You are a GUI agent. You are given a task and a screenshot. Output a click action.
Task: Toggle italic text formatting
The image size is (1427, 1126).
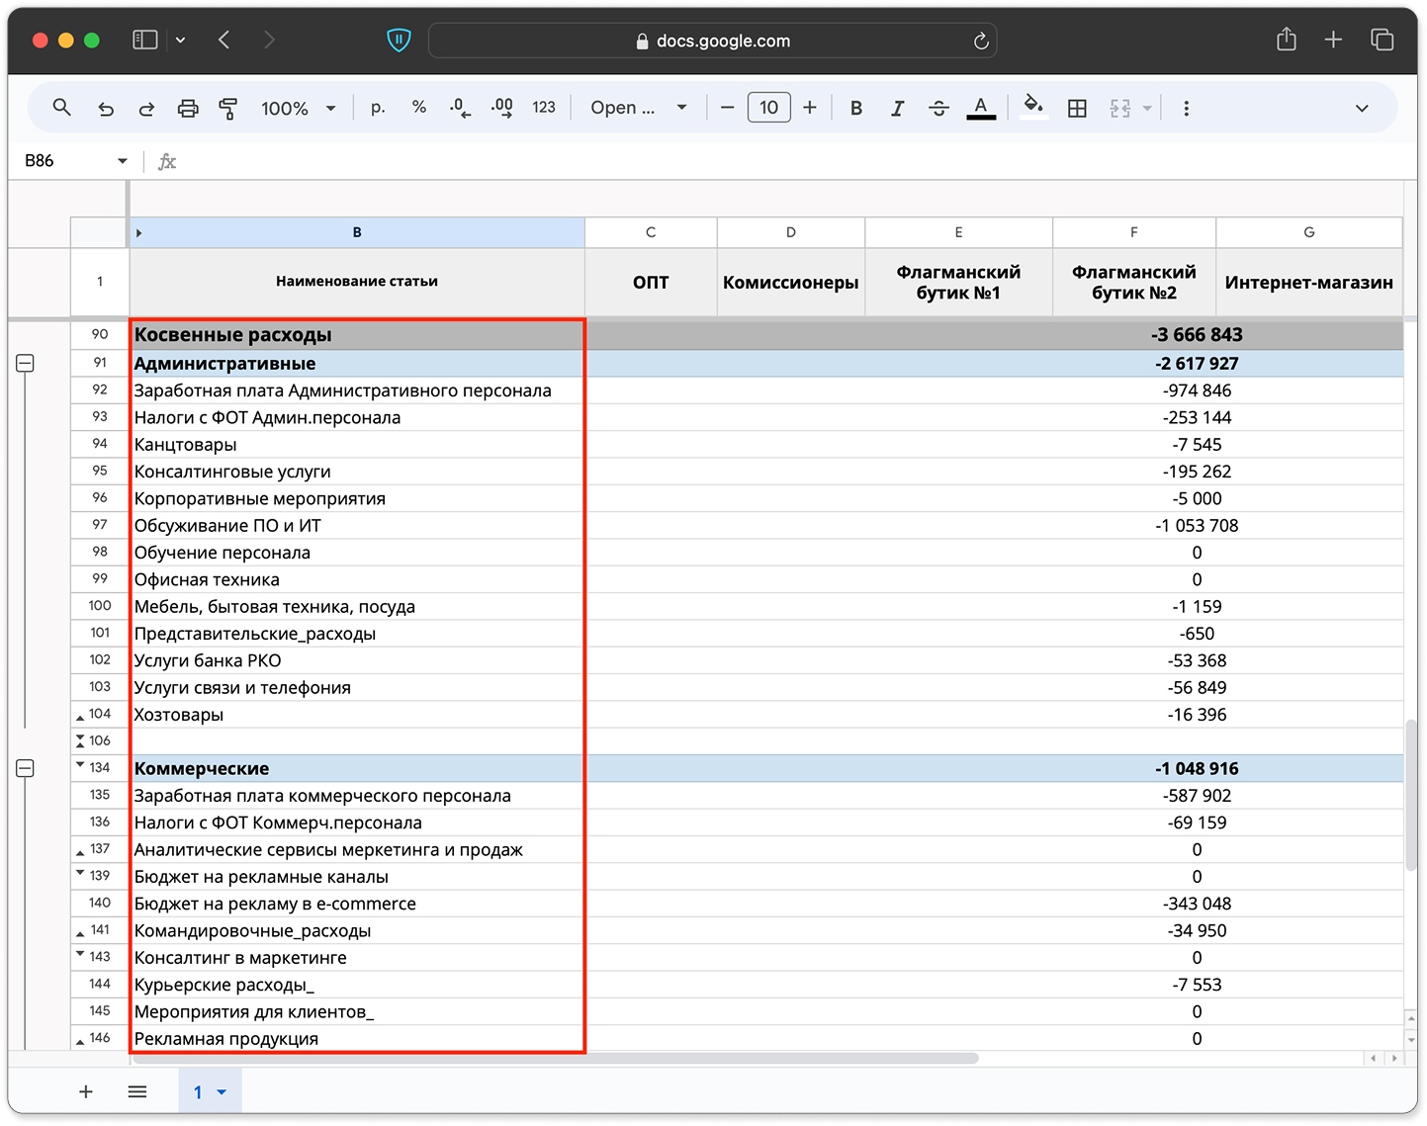click(897, 108)
